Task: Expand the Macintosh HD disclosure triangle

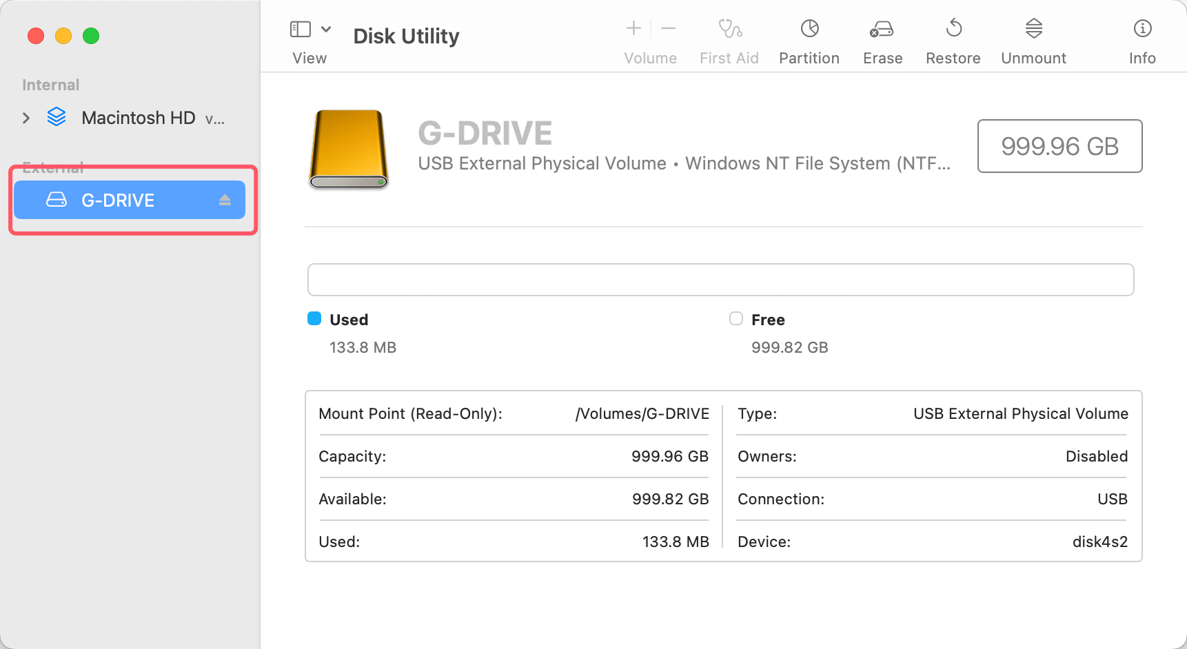Action: (26, 117)
